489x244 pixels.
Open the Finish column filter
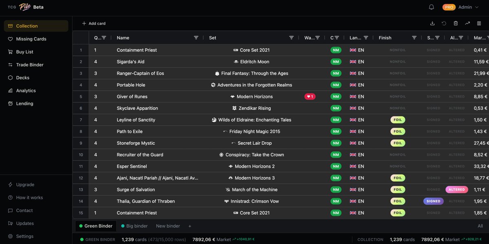coord(414,38)
